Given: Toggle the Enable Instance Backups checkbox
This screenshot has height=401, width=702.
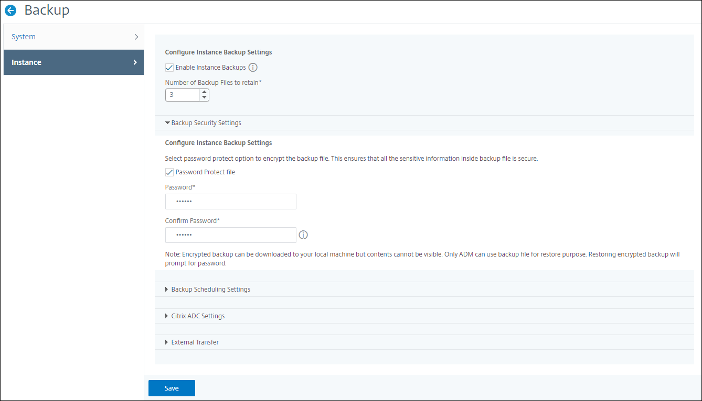Looking at the screenshot, I should (x=169, y=68).
